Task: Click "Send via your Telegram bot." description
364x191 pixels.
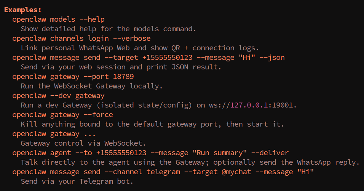Action: click(77, 181)
